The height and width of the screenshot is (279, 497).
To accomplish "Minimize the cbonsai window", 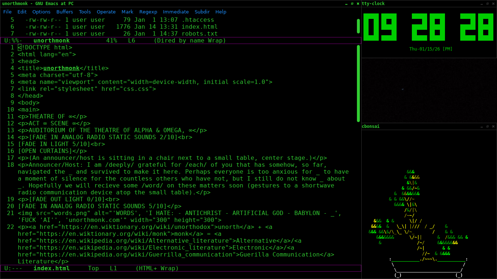I will tap(482, 126).
